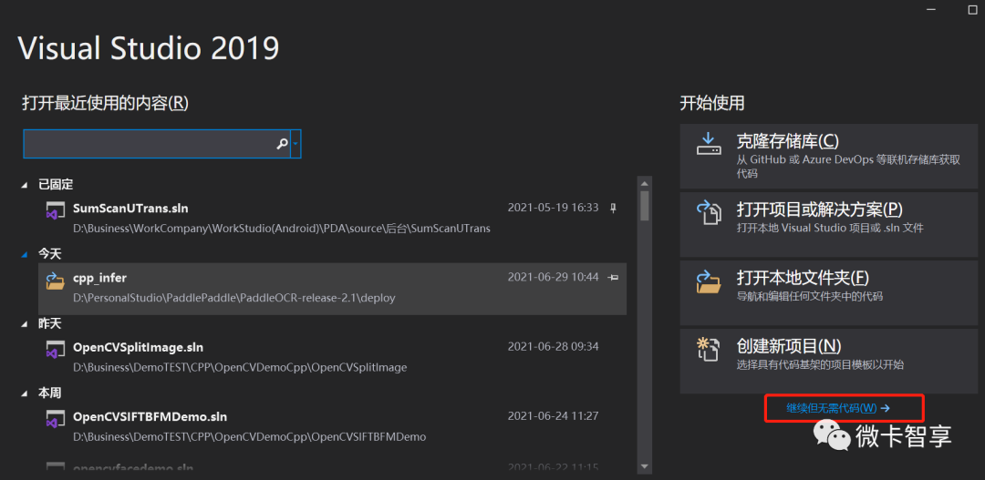Image resolution: width=985 pixels, height=480 pixels.
Task: Open the cpp_infer recent folder
Action: (332, 289)
